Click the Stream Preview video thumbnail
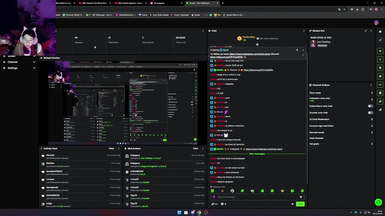Screen dimensions: 385x216 tap(123, 103)
